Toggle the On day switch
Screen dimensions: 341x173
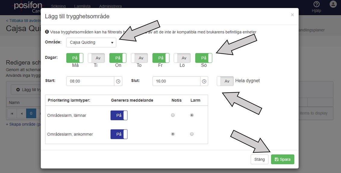tap(118, 58)
